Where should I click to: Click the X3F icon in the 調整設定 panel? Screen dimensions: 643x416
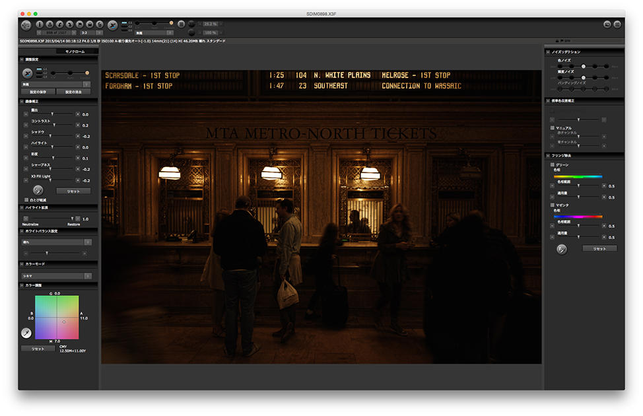(x=28, y=73)
